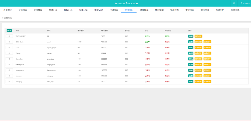Click the yellow 代付 button for STP
Screen dimensions: 251x121
(207, 48)
